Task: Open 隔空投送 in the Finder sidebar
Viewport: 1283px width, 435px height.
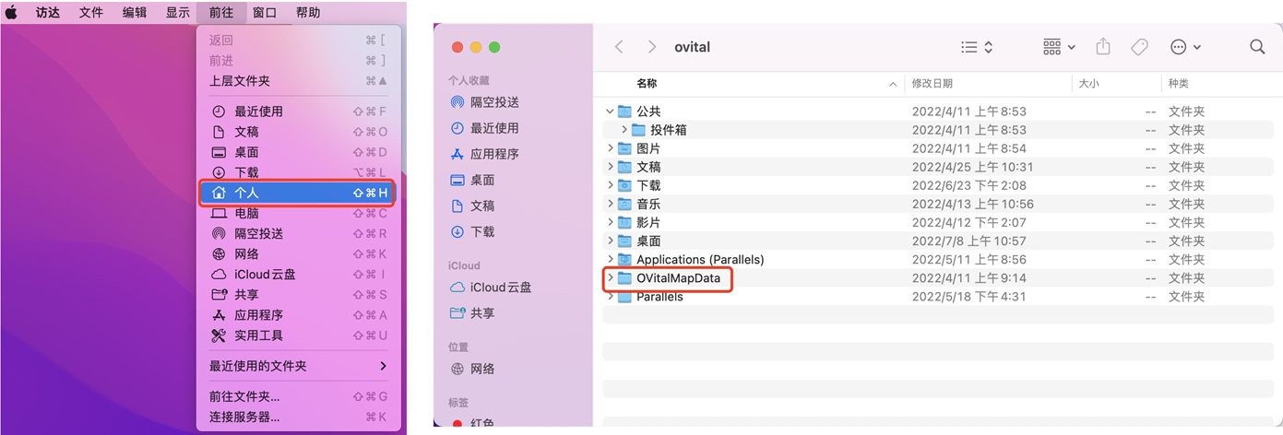Action: pyautogui.click(x=494, y=102)
